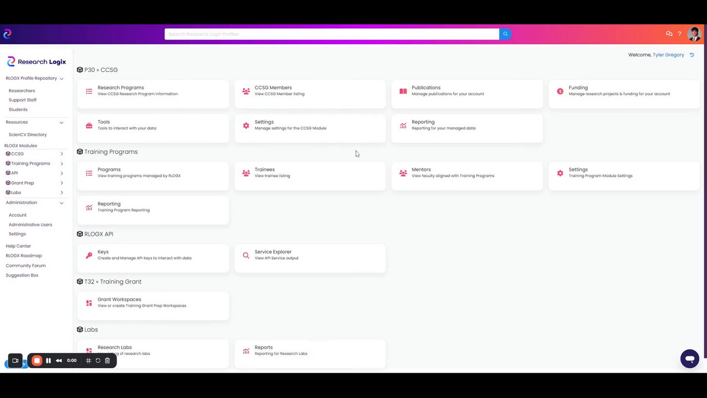This screenshot has width=707, height=398.
Task: Open the Help Center link
Action: 18,246
